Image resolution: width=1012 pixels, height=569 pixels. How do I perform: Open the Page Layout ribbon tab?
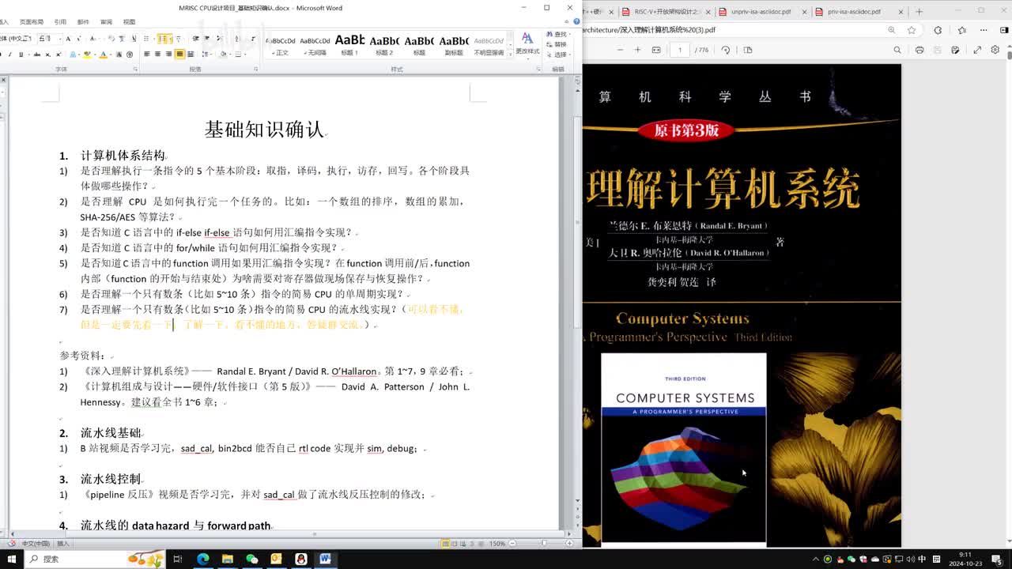[32, 22]
